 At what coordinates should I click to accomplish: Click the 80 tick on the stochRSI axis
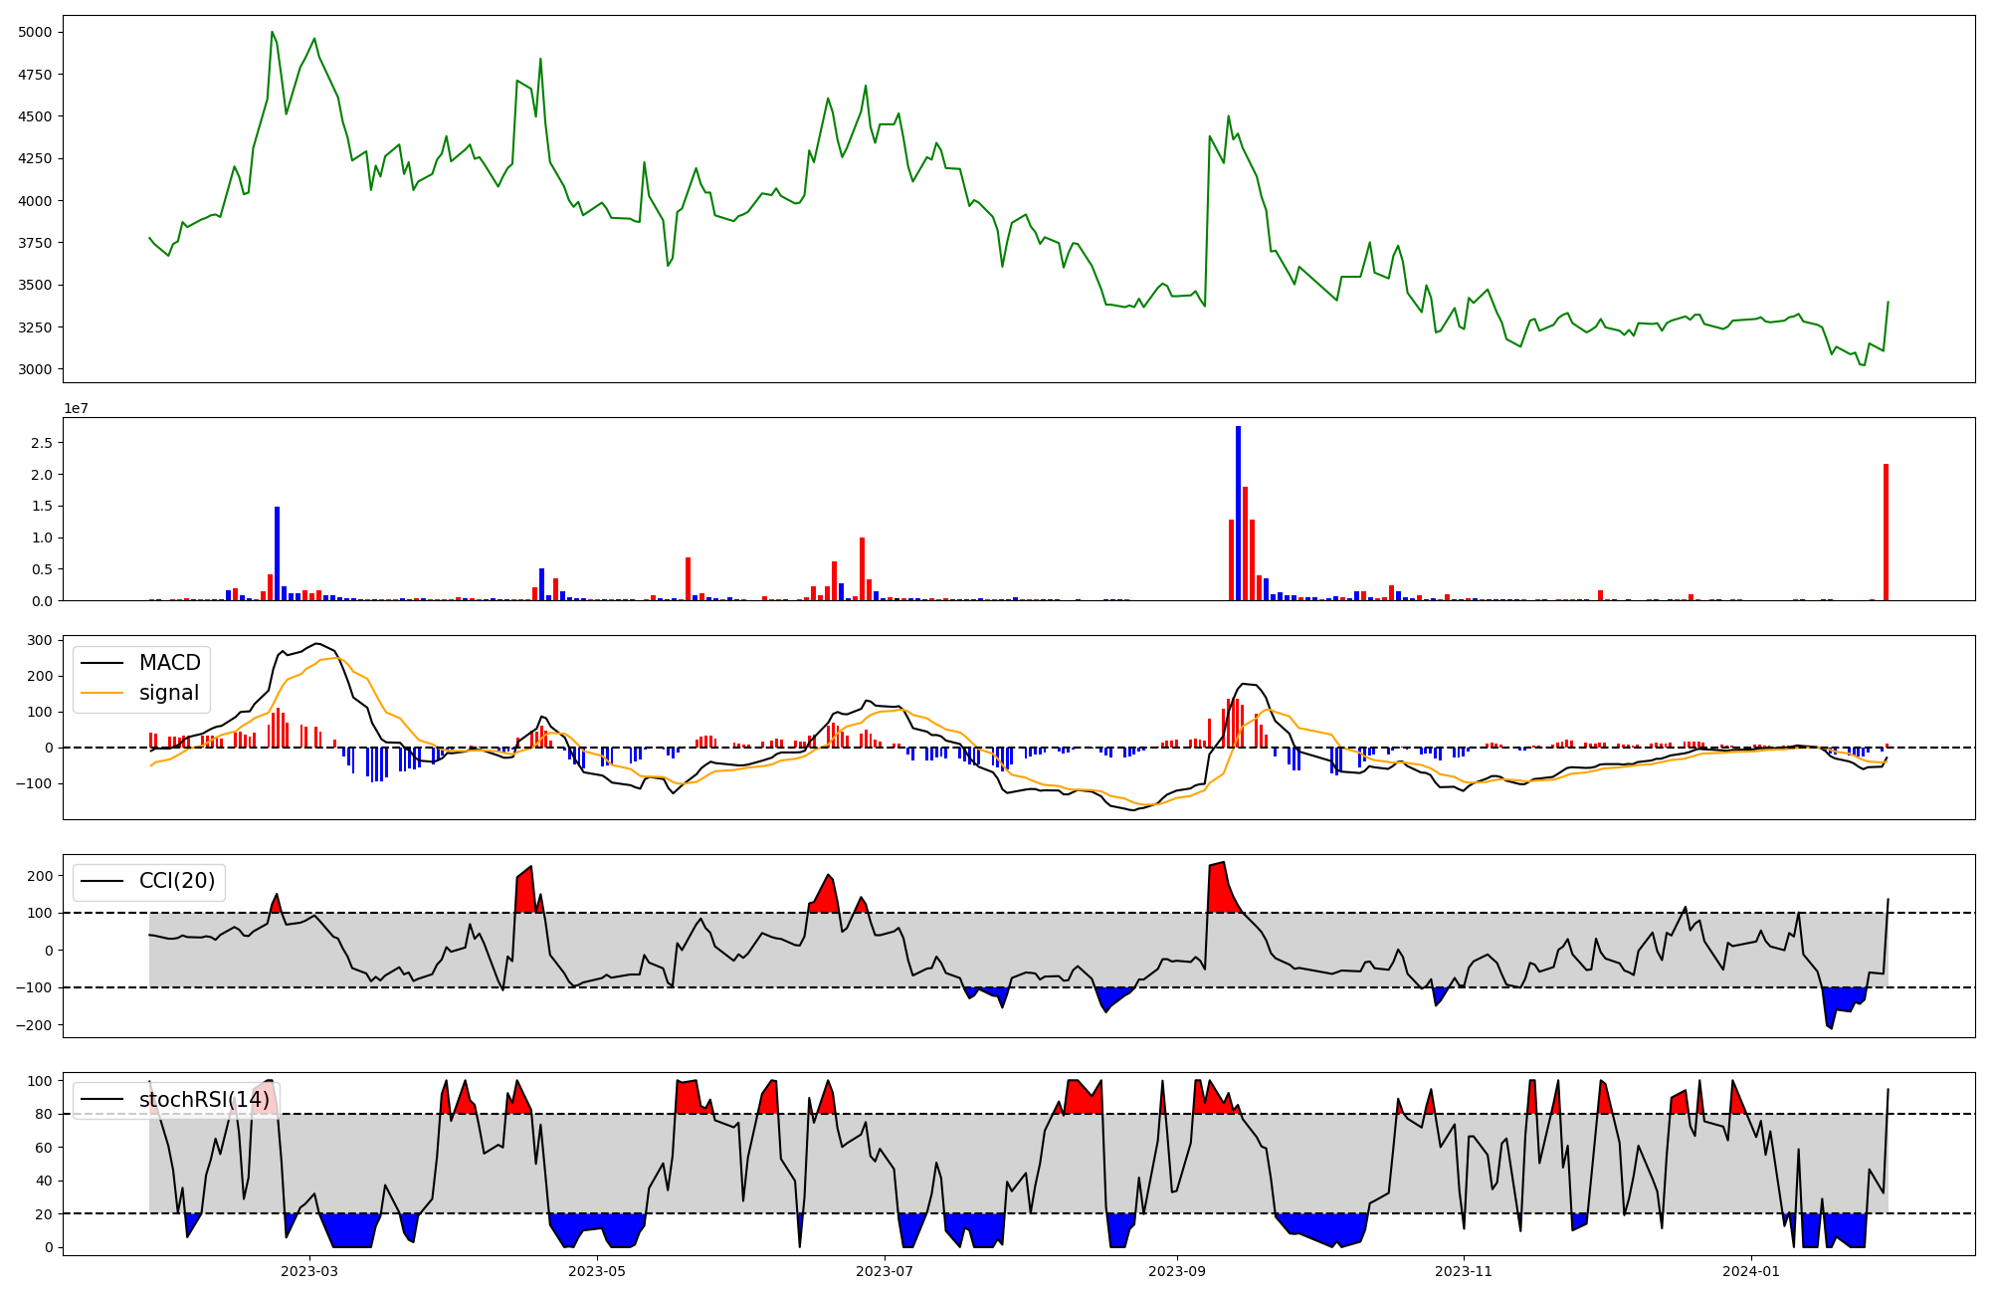(x=45, y=1114)
